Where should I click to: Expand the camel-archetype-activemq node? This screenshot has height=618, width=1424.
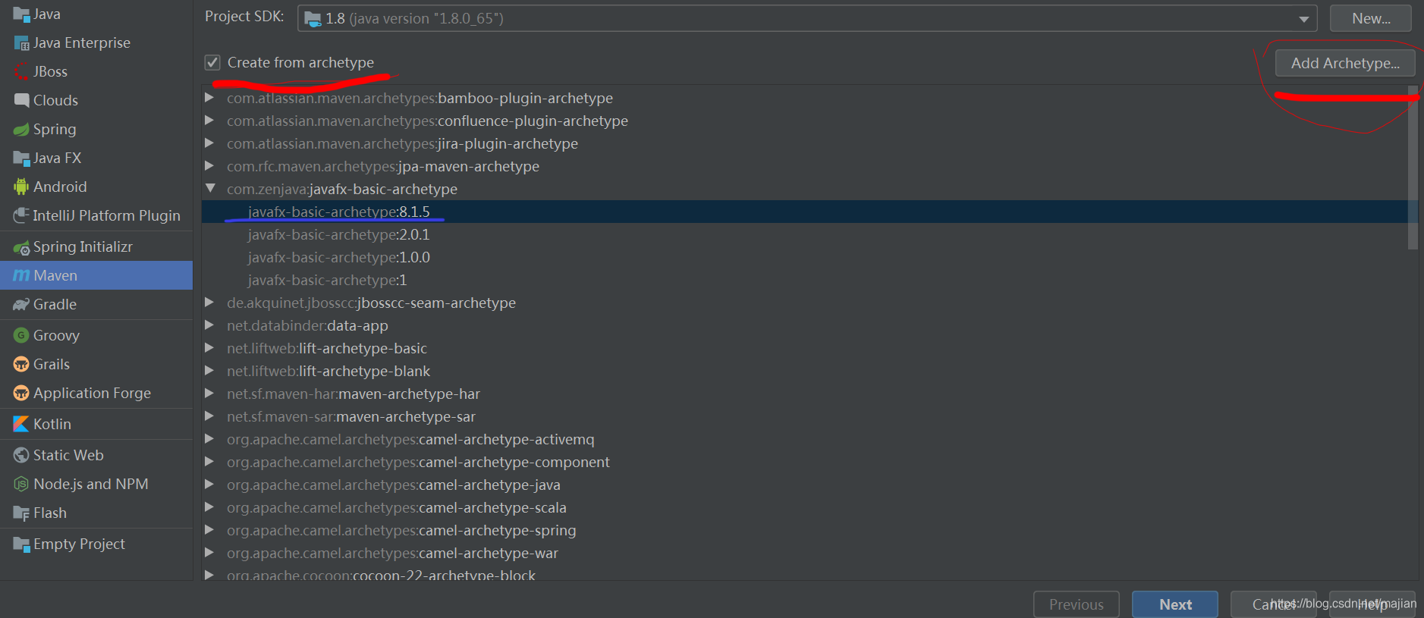click(209, 439)
